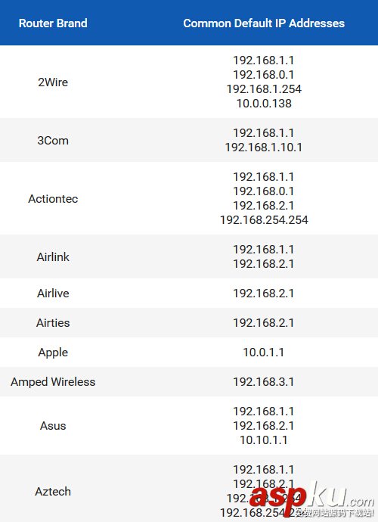Screen dimensions: 378x522
Task: Click the 192.168.254.254 address for Actiontec
Action: coord(264,219)
